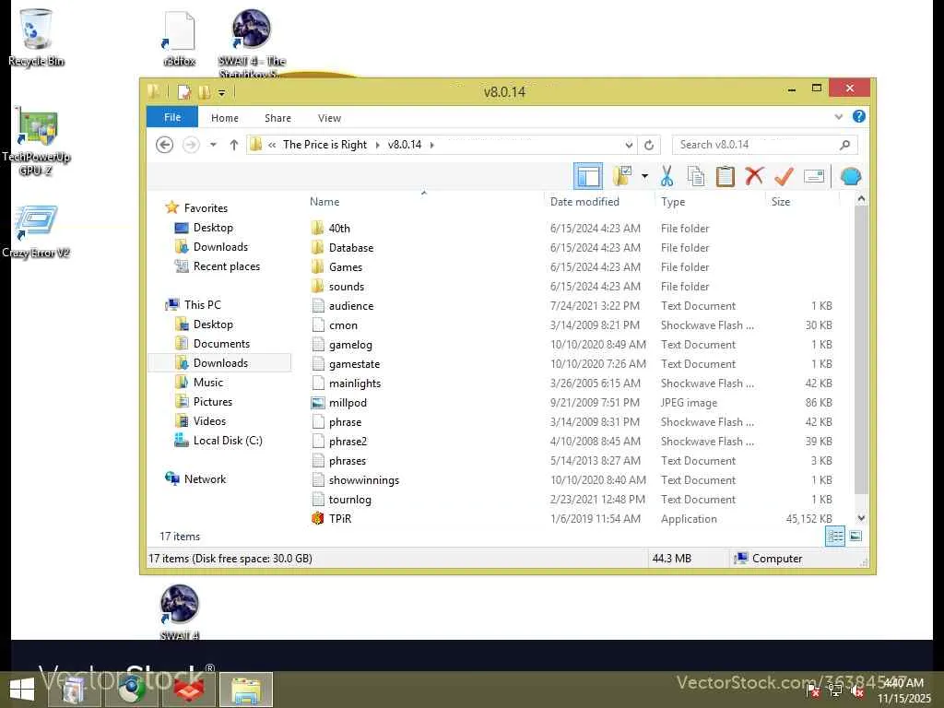
Task: Select This PC in the navigation pane
Action: 202,304
